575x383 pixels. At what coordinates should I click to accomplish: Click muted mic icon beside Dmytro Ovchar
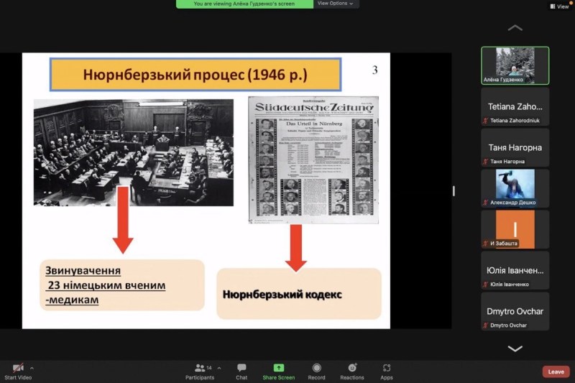pos(486,326)
